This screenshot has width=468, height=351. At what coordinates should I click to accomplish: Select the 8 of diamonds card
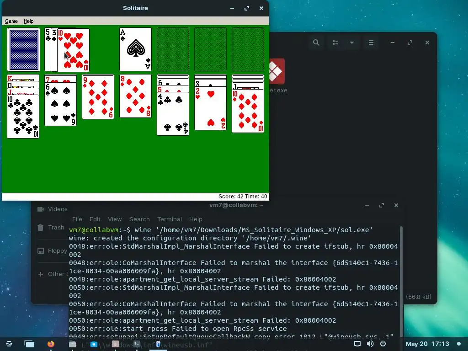135,96
